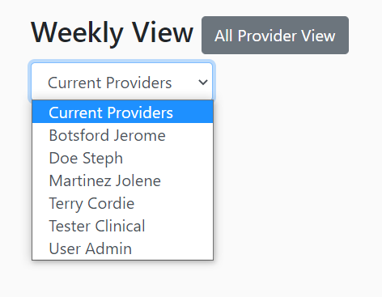Click the Weekly View heading text
Viewport: 382px width, 297px height.
point(112,33)
